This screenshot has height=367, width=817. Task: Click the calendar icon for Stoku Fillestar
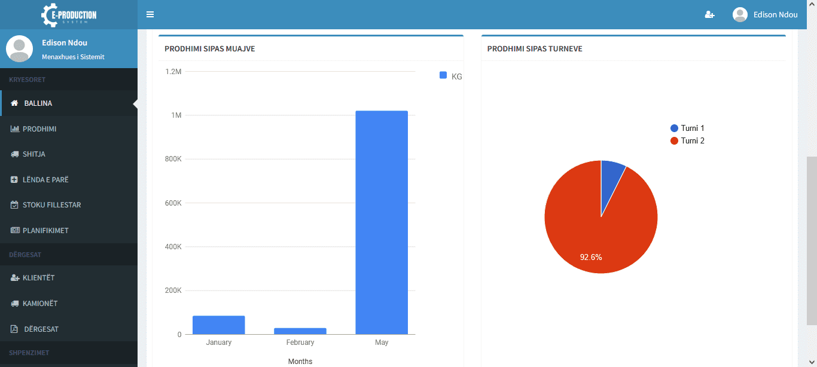[x=15, y=205]
